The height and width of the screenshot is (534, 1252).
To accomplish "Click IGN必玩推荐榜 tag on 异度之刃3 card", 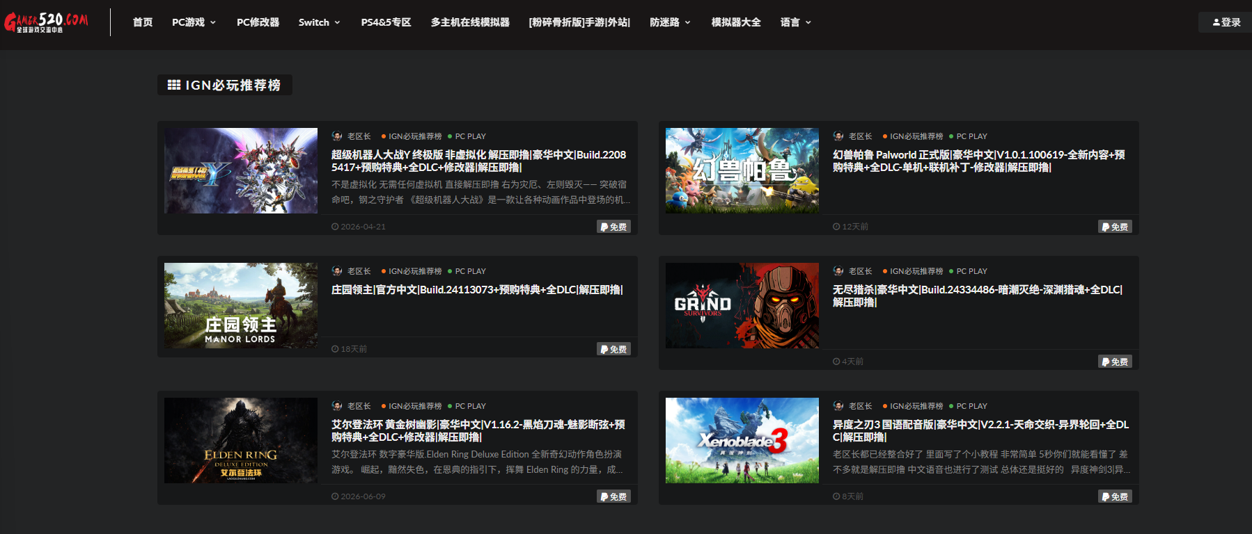I will [x=913, y=406].
